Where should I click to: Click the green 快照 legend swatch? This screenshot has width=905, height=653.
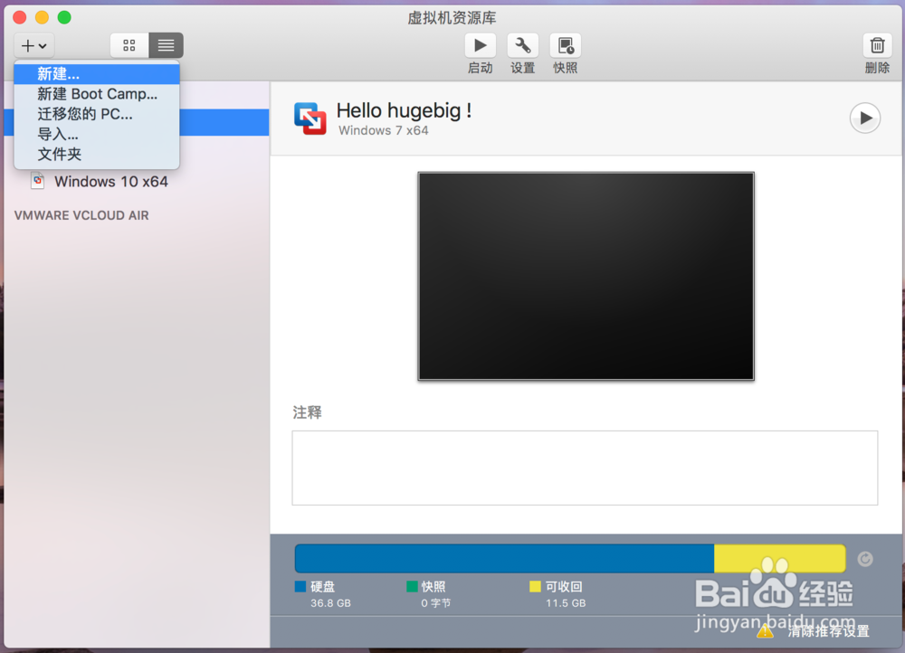[x=412, y=587]
